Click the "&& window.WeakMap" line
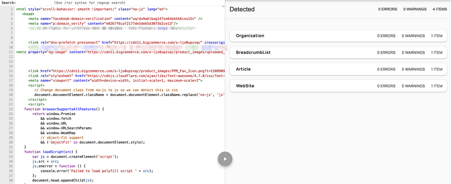Image resolution: width=451 pixels, height=184 pixels. click(x=58, y=133)
